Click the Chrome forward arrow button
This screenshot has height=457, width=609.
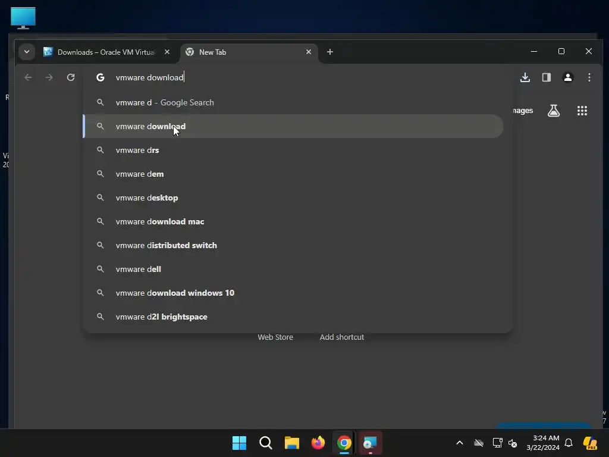(49, 77)
